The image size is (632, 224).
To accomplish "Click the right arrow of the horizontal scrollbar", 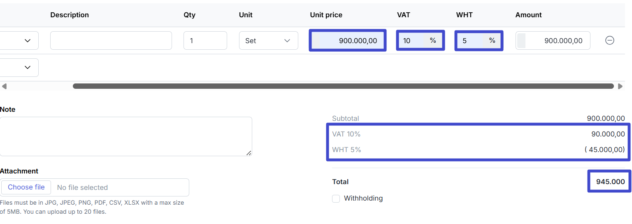I will click(x=620, y=86).
